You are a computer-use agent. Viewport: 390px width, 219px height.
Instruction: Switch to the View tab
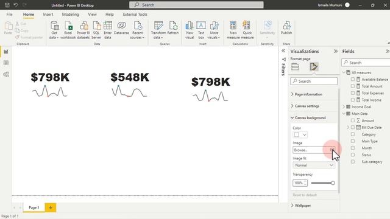click(x=92, y=15)
